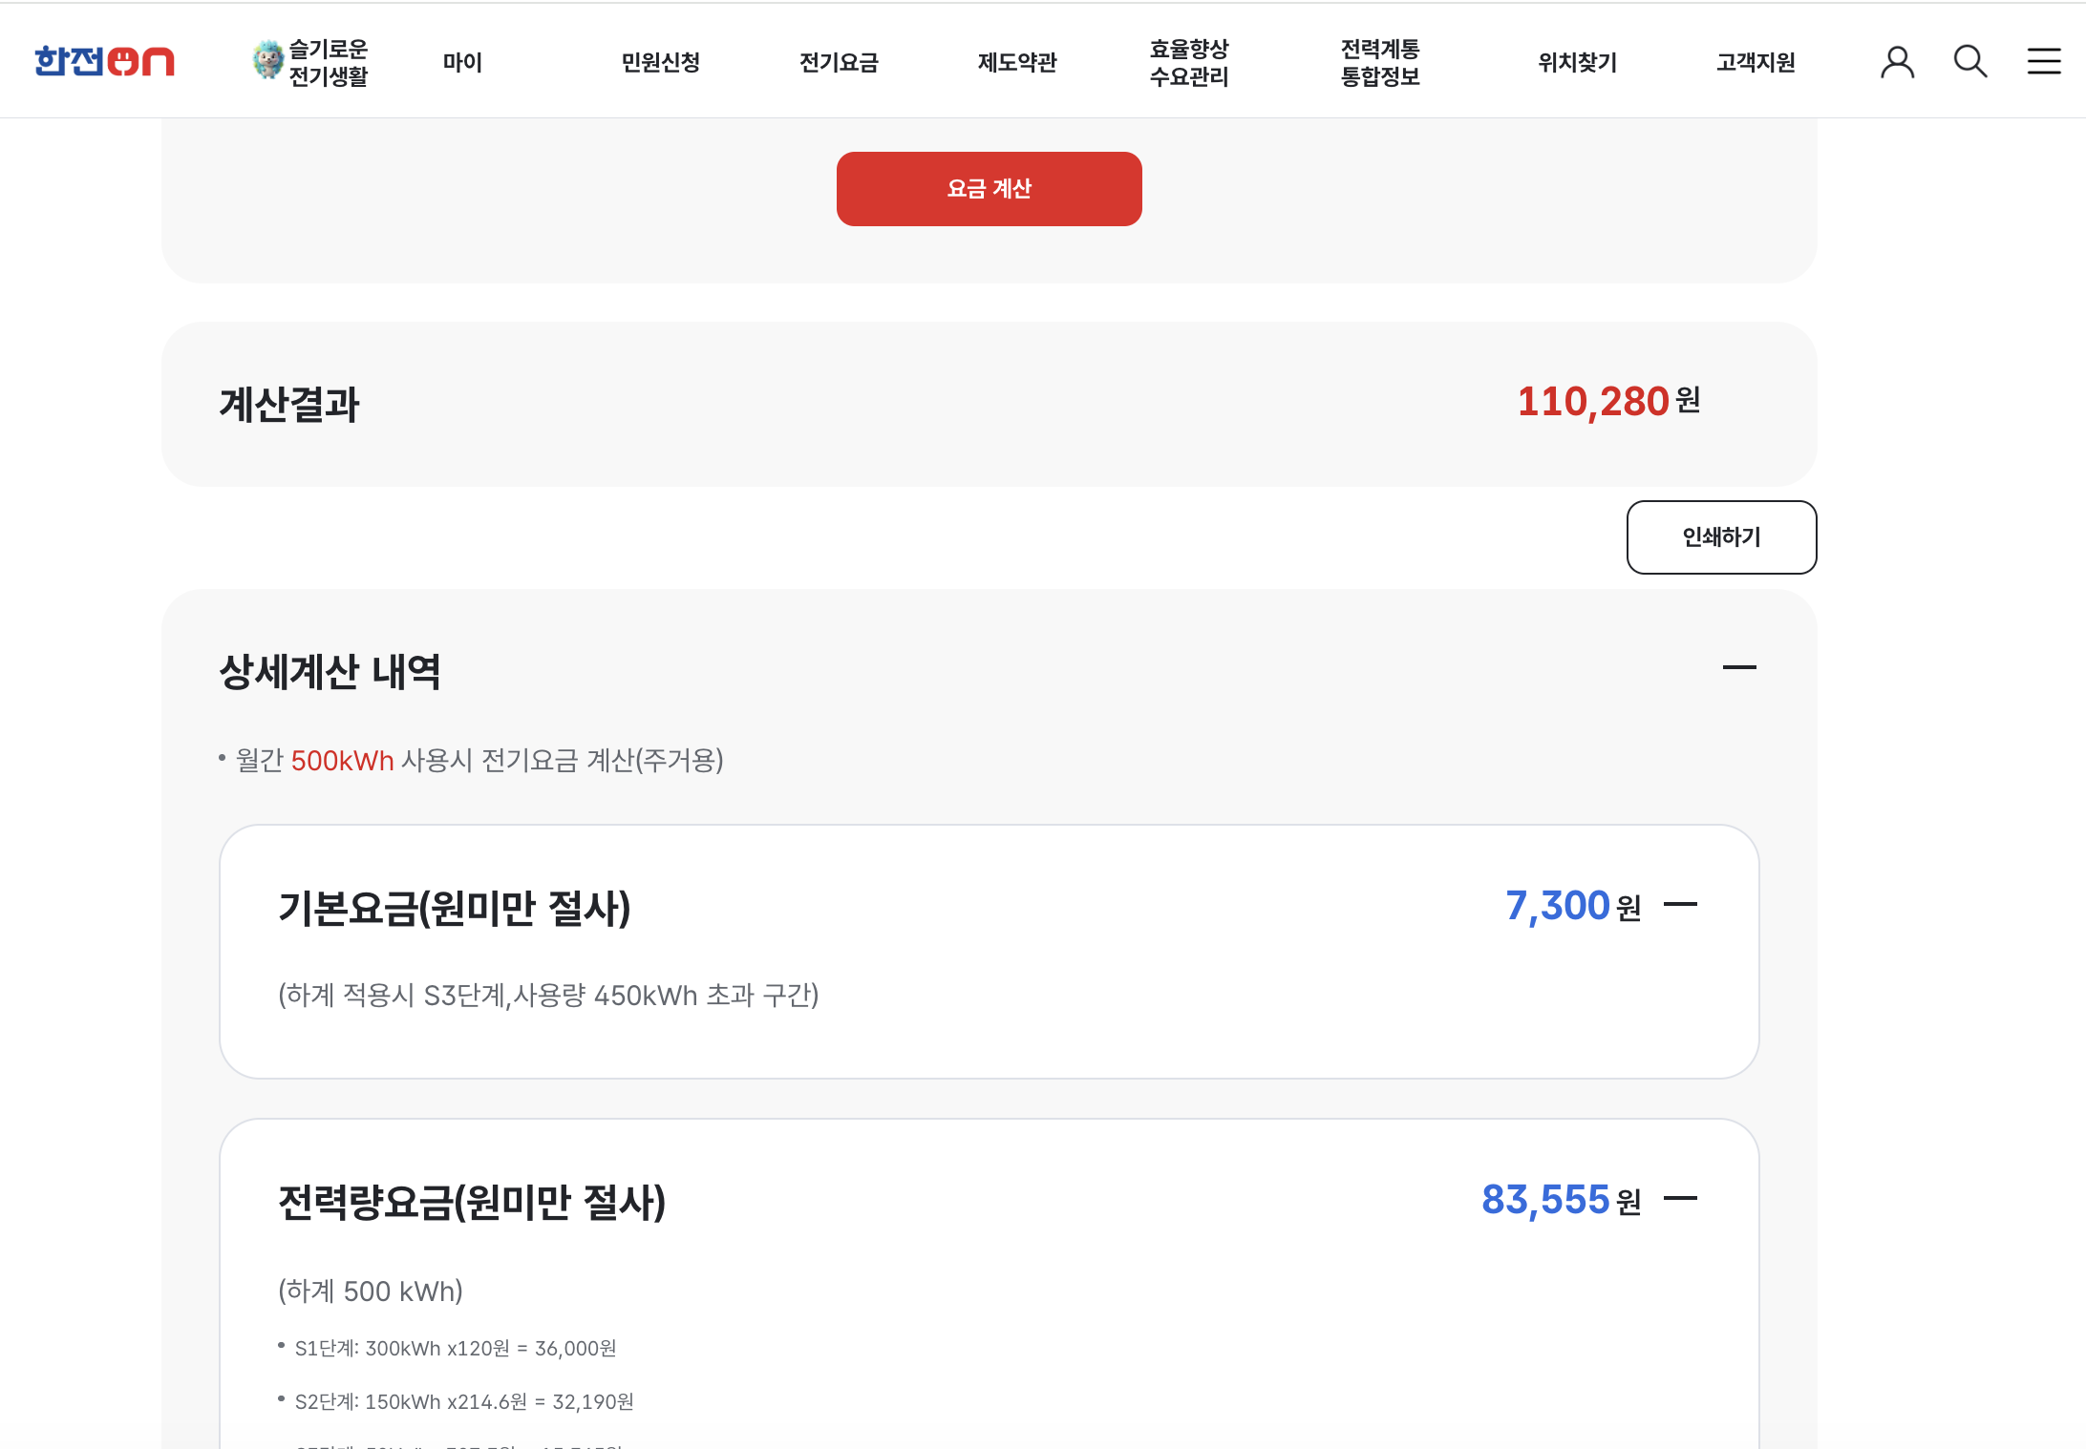The height and width of the screenshot is (1449, 2086).
Task: Open the 전기요금 menu
Action: pyautogui.click(x=839, y=62)
